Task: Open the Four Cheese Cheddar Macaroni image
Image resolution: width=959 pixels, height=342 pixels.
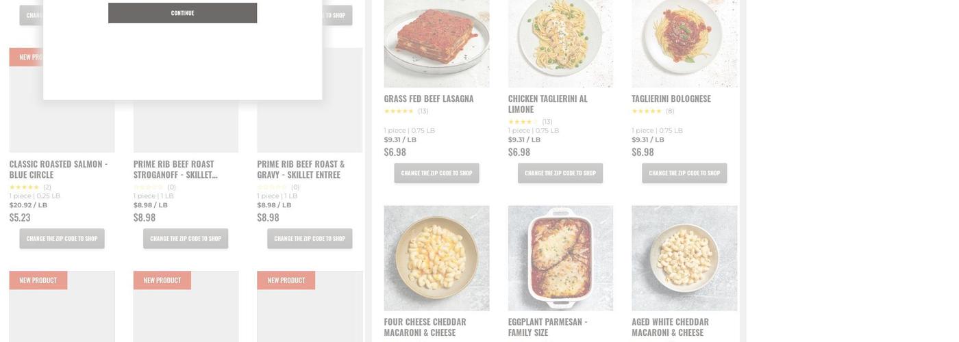Action: pos(436,258)
